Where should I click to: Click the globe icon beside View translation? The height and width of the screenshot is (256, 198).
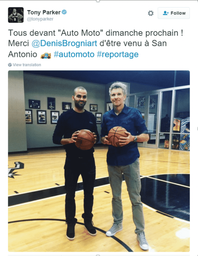click(x=10, y=65)
